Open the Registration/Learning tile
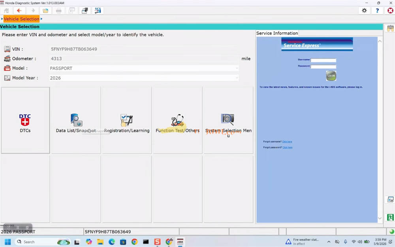The height and width of the screenshot is (247, 395). (127, 120)
